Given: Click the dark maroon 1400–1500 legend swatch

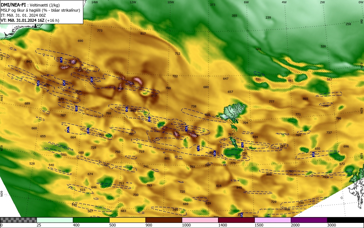Looking at the screenshot, I should [x=236, y=220].
